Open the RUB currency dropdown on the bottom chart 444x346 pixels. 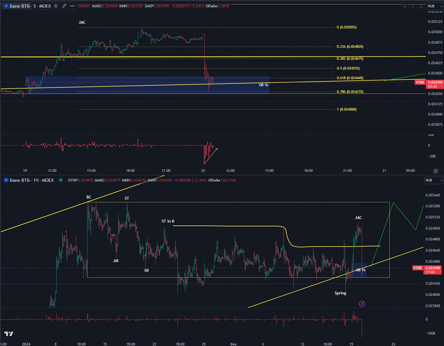tap(434, 180)
